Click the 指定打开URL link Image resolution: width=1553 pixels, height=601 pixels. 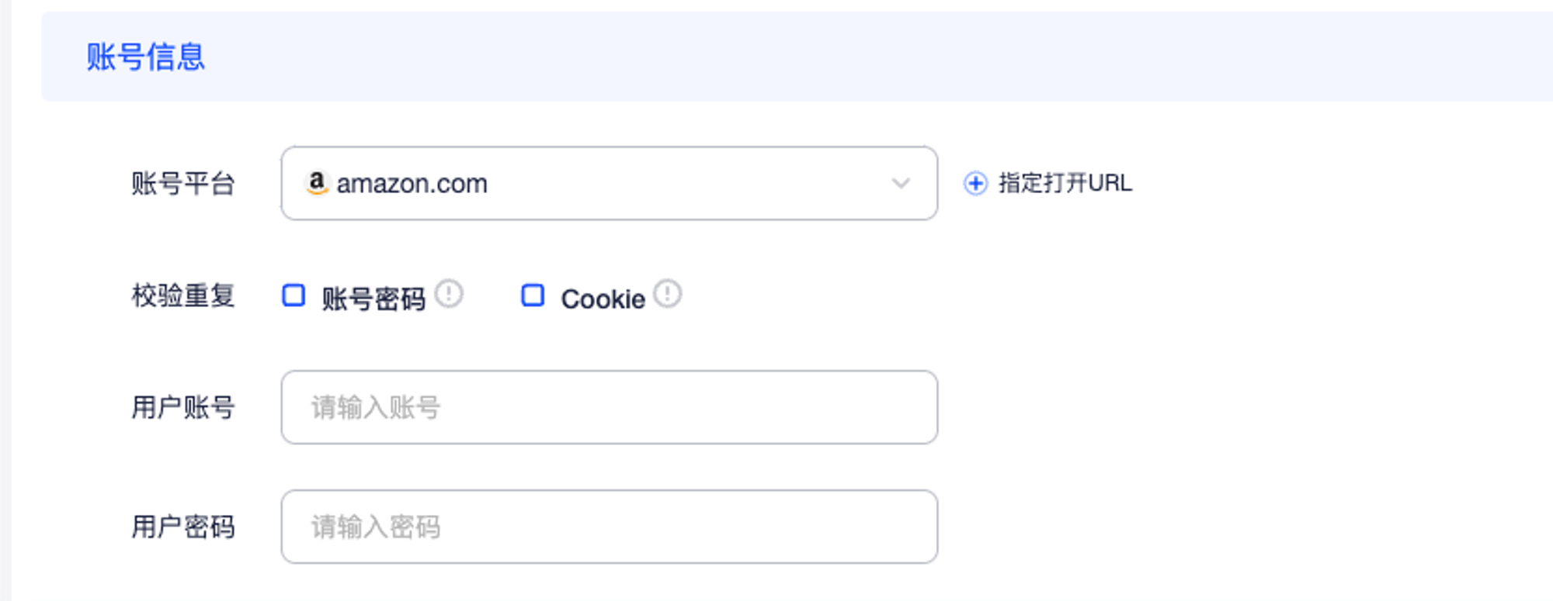click(x=1064, y=184)
